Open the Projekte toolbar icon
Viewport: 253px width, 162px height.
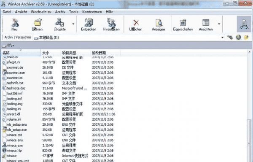tap(60, 24)
